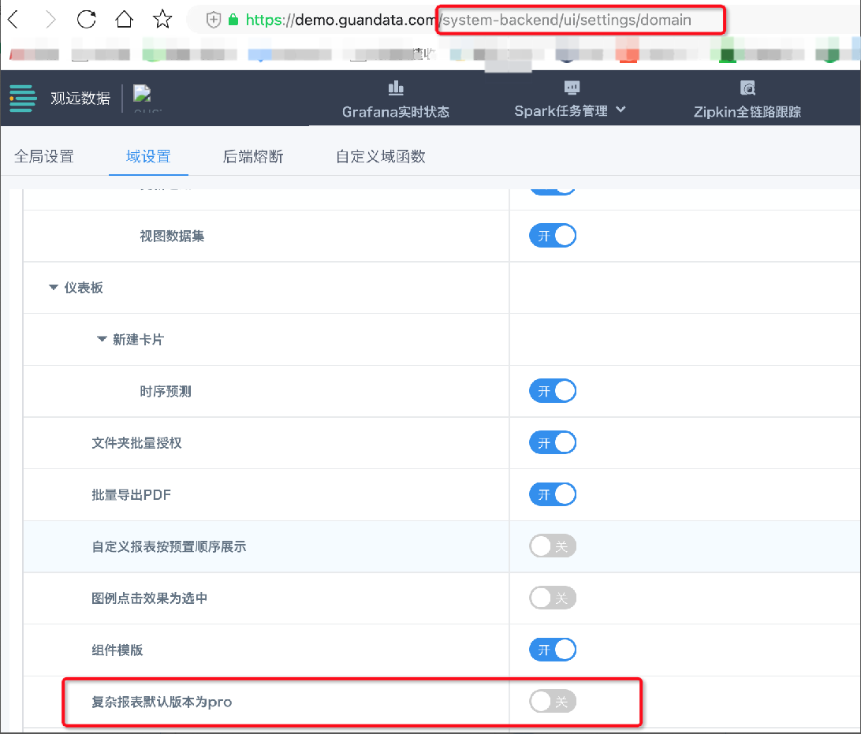This screenshot has height=734, width=861.
Task: Disable the 批量导出PDF switch
Action: tap(553, 495)
